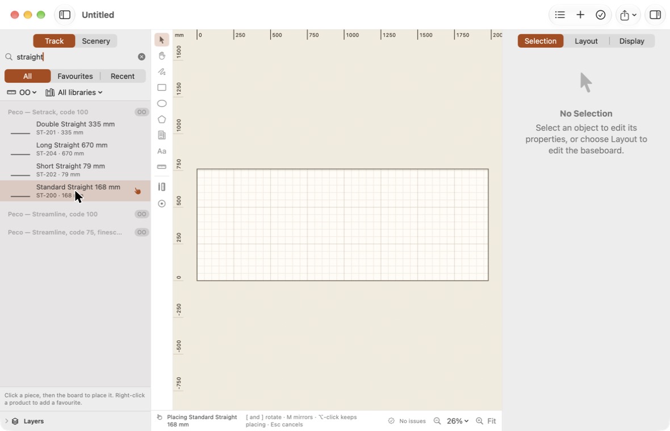
Task: Open the 26% zoom level menu
Action: 458,421
